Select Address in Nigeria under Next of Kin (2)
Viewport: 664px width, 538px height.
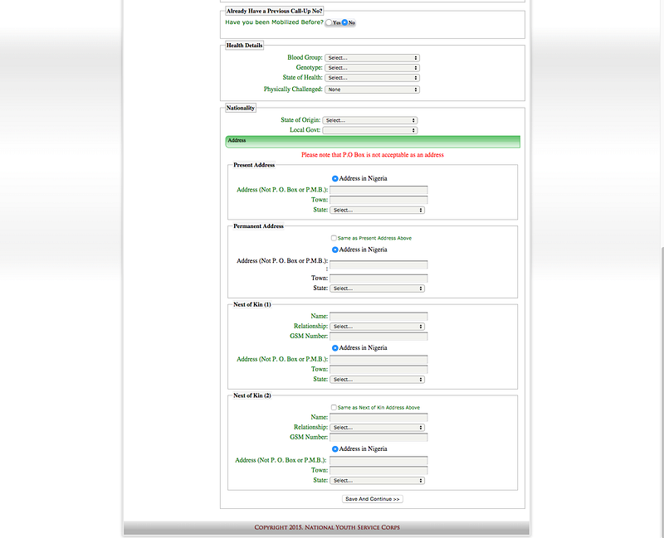pyautogui.click(x=335, y=448)
